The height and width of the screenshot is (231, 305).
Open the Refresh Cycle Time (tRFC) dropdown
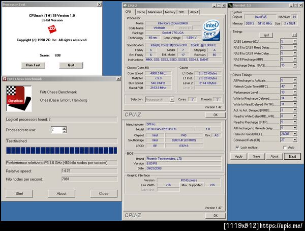[295, 86]
